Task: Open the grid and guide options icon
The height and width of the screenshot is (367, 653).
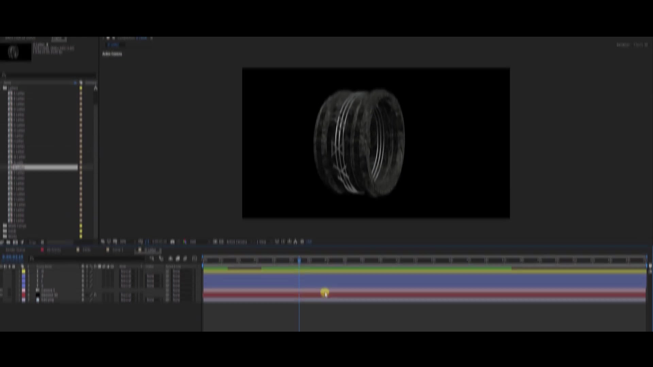Action: tap(140, 242)
